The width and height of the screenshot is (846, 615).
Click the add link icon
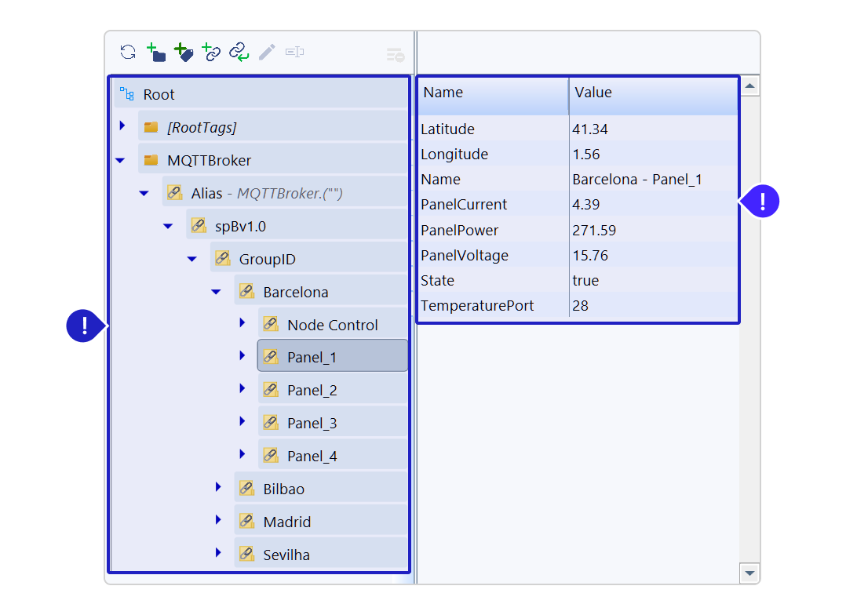[211, 53]
